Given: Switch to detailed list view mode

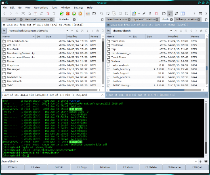Looking at the screenshot, I should pyautogui.click(x=170, y=13).
